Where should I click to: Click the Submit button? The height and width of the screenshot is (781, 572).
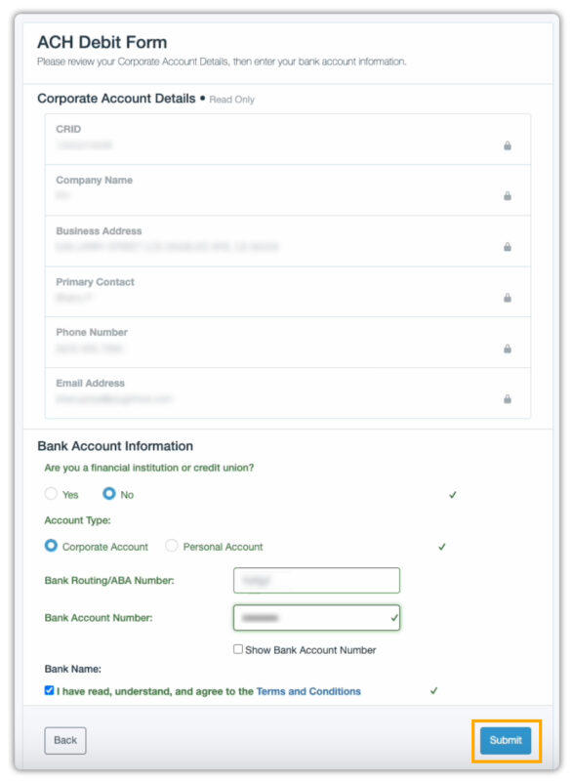click(505, 740)
